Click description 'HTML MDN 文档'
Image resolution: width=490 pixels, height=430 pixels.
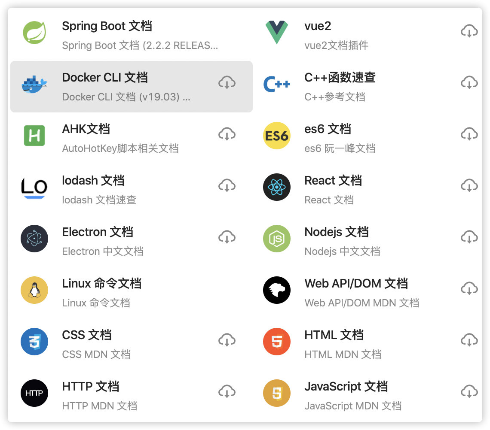tap(343, 354)
